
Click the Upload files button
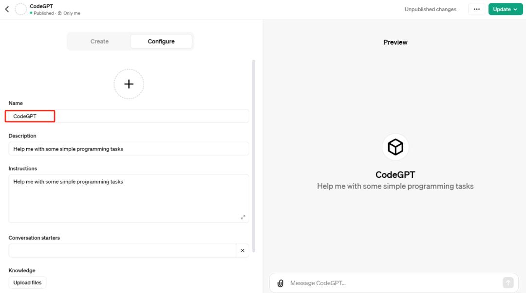pos(27,283)
